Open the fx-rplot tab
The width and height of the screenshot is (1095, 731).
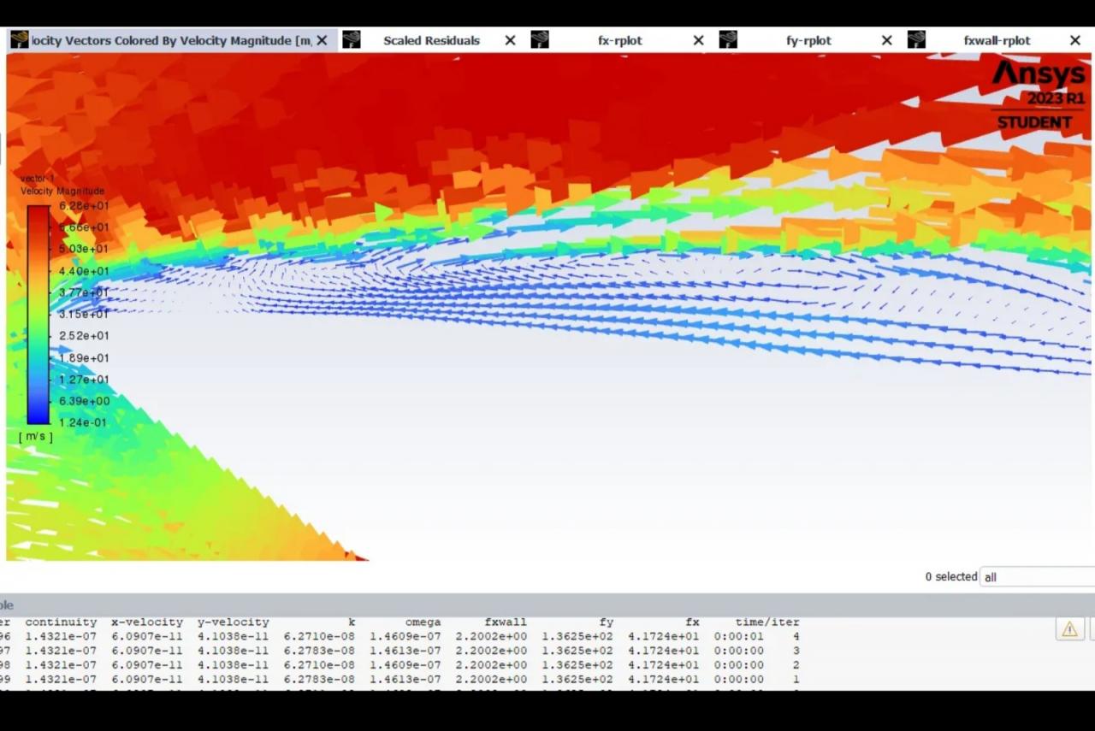pyautogui.click(x=620, y=40)
